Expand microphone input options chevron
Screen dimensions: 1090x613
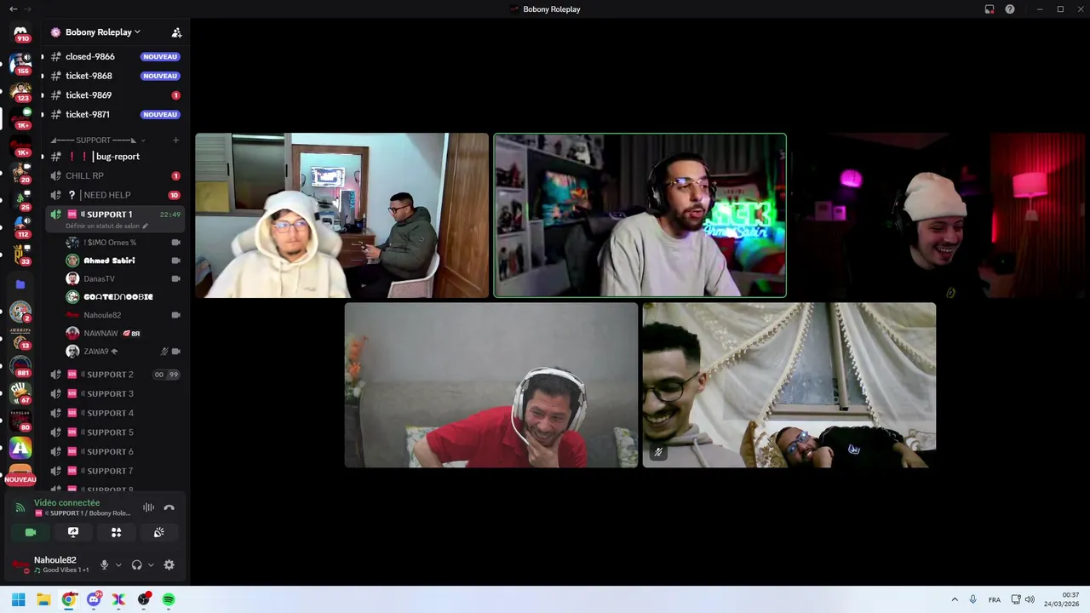pos(118,564)
